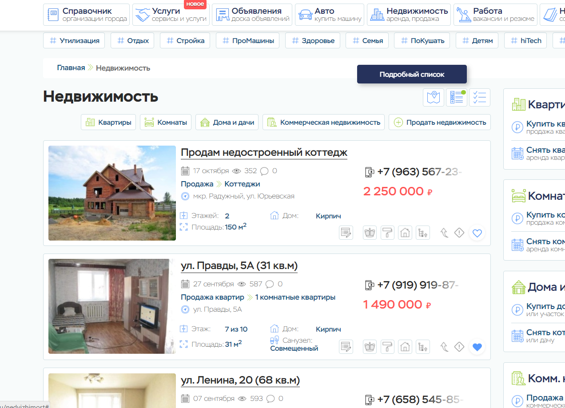Click edit note icon on ул. Правды listing
Viewport: 565px width, 408px height.
[x=346, y=346]
